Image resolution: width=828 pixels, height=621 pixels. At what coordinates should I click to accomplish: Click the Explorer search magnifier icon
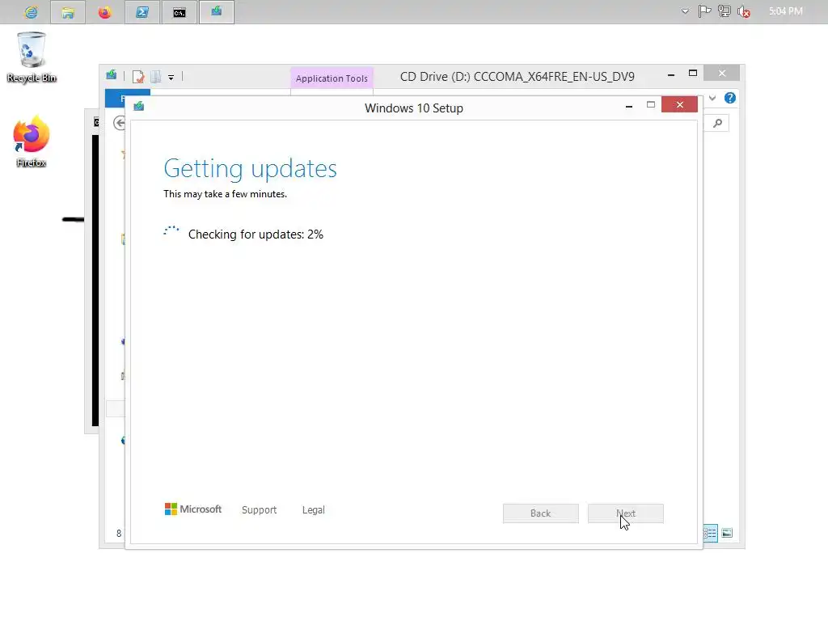718,123
